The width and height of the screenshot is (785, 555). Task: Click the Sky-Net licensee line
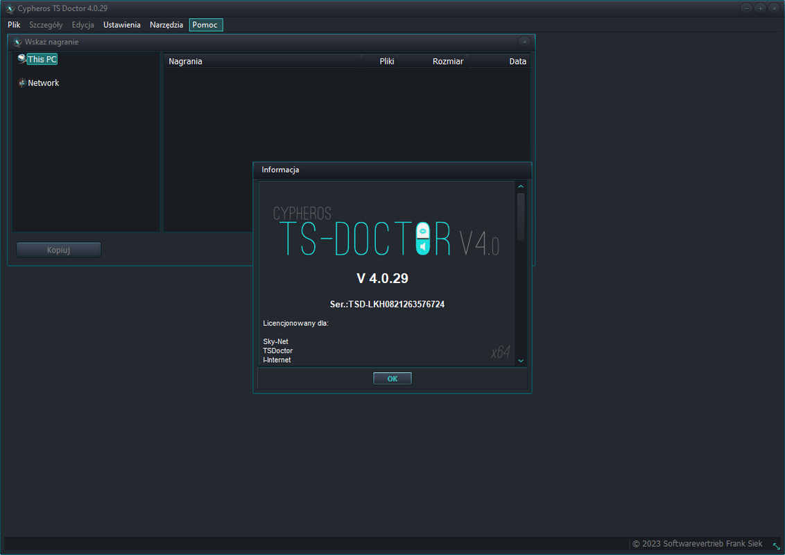pos(275,341)
